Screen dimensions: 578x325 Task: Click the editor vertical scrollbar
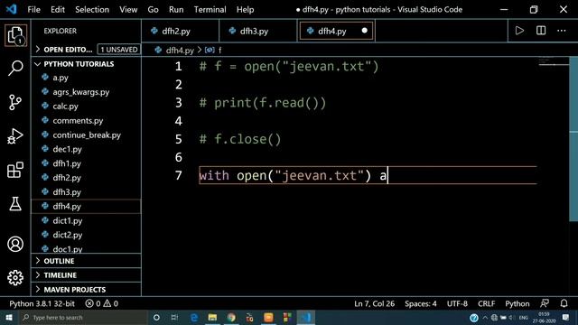tap(573, 139)
